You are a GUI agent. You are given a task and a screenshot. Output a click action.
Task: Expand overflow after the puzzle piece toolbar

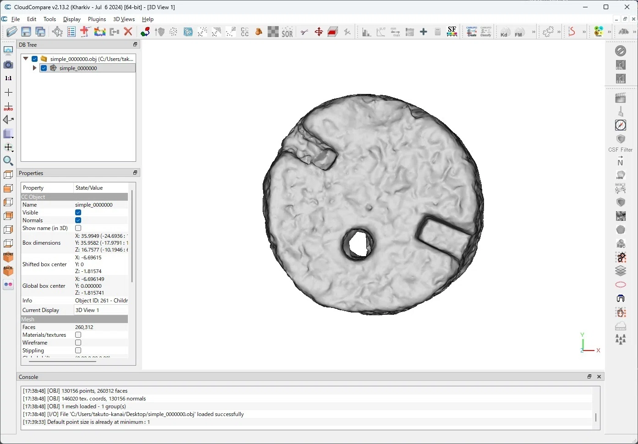(x=559, y=32)
